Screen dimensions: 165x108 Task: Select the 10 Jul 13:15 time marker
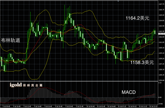153,107
